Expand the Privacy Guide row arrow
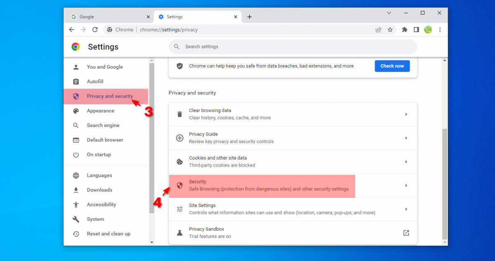495x261 pixels. pos(406,138)
